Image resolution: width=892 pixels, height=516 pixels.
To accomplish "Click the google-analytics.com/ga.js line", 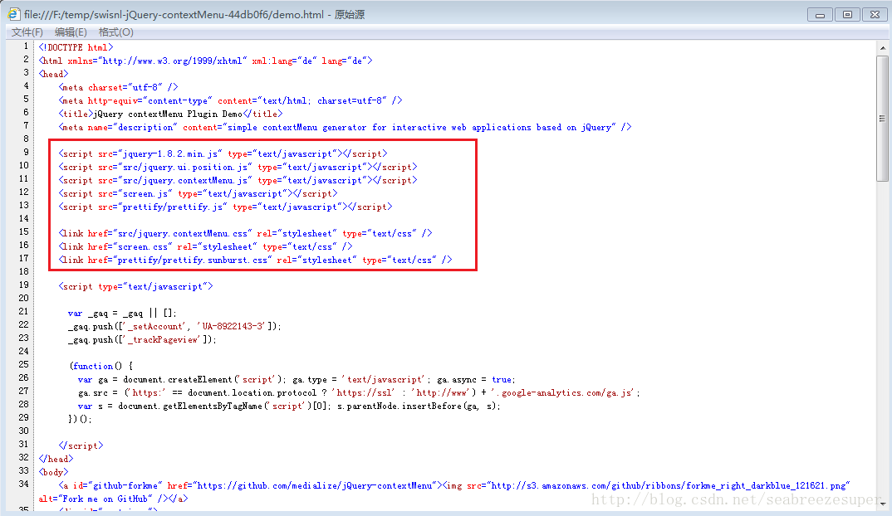I will click(x=359, y=392).
